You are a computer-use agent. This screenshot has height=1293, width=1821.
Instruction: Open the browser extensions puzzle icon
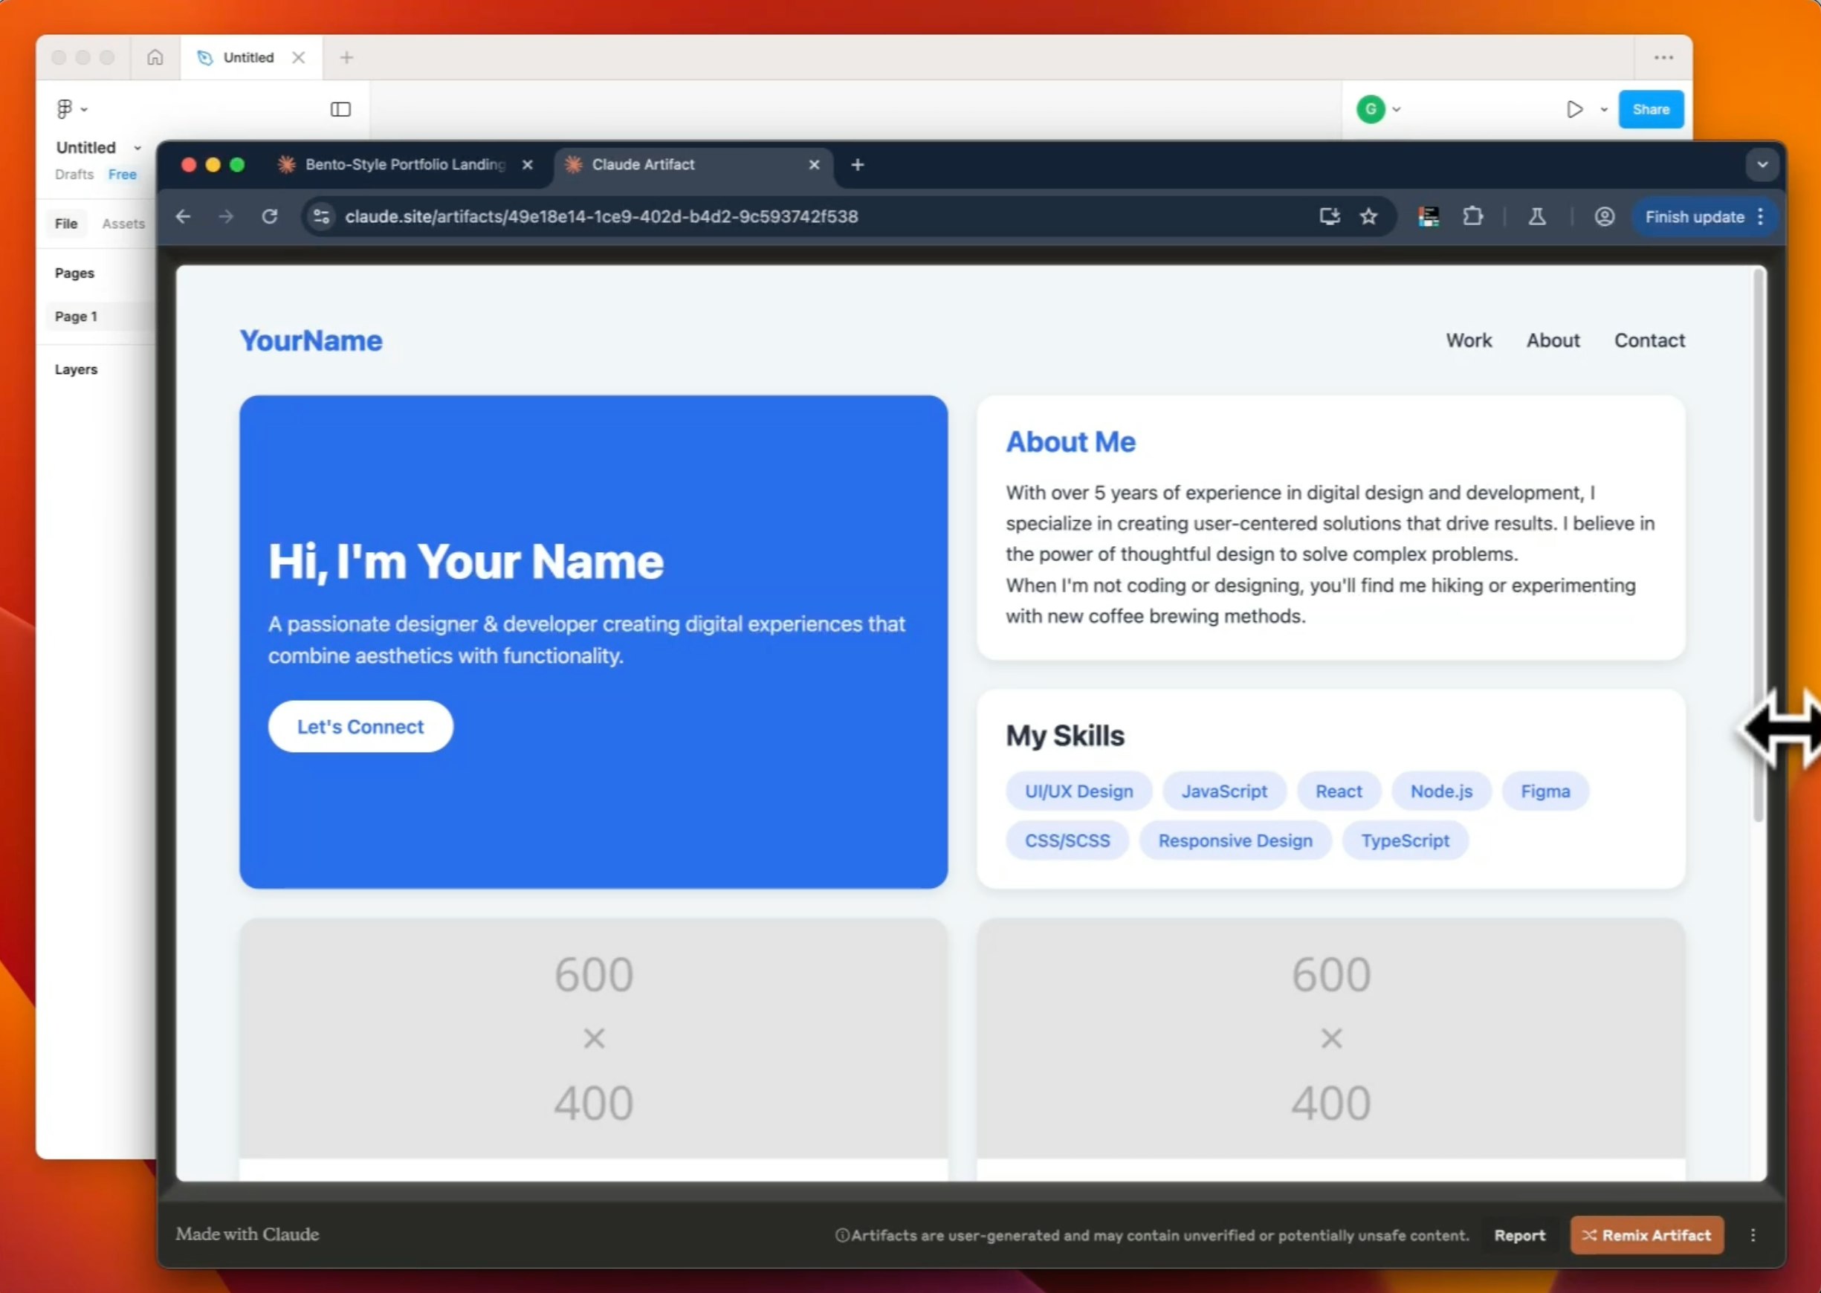[x=1473, y=216]
